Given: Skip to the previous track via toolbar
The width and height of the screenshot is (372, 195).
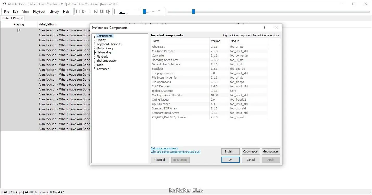Looking at the screenshot, I should pyautogui.click(x=96, y=12).
